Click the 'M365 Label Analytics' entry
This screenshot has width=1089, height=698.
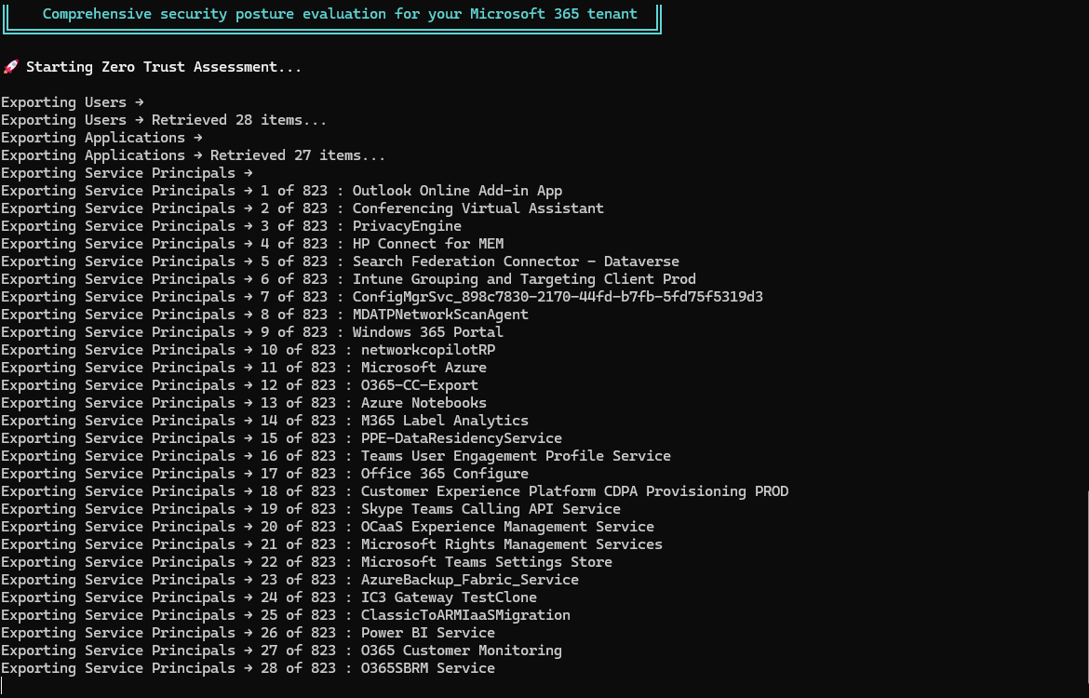tap(444, 421)
